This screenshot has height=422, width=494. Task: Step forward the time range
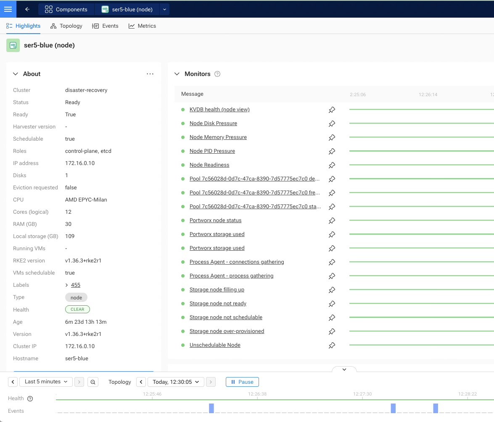(x=79, y=382)
